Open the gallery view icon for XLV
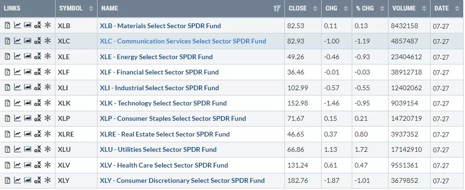 tap(28, 165)
